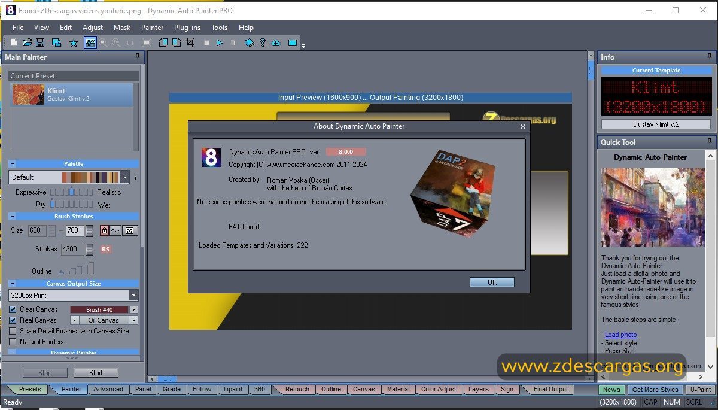Click the fit-to-screen toolbar icon
The width and height of the screenshot is (718, 410).
click(x=147, y=43)
